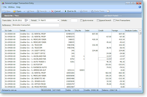This screenshot has width=147, height=97.
Task: Open the Utilities menu
Action: point(11,7)
